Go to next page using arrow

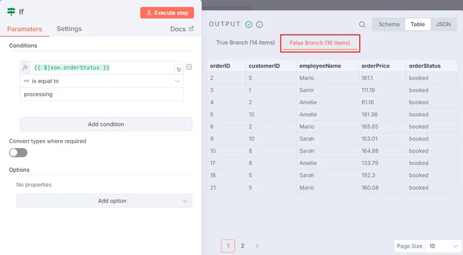[x=257, y=246]
